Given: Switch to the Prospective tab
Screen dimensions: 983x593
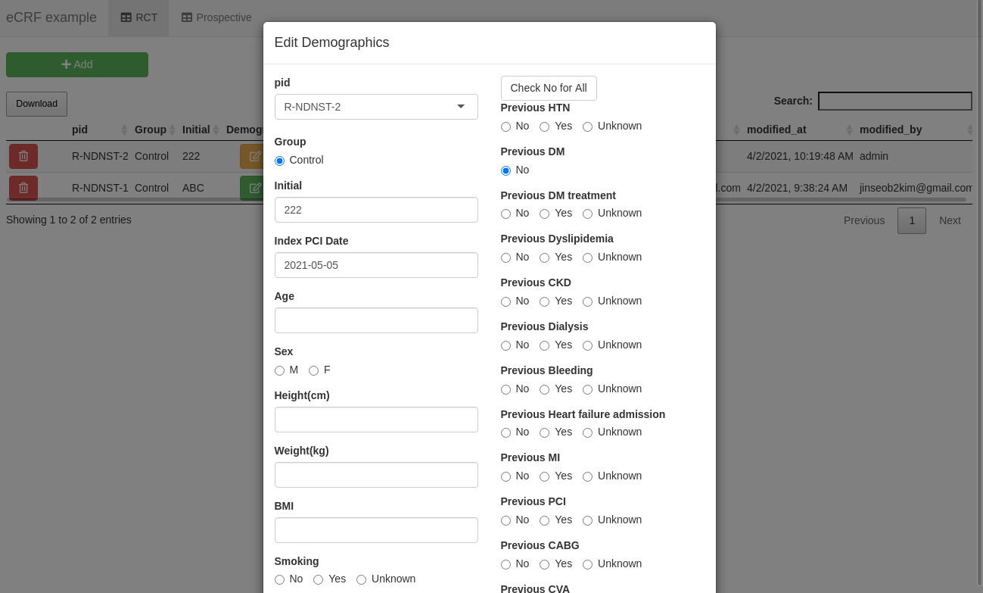Looking at the screenshot, I should tap(216, 17).
